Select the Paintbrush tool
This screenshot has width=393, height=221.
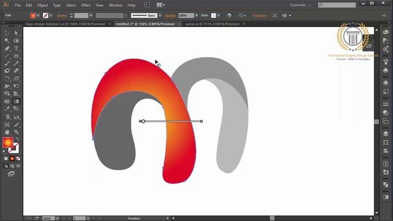[x=7, y=63]
